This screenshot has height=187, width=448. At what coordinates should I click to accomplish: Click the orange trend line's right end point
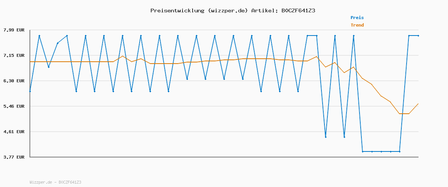tap(418, 104)
